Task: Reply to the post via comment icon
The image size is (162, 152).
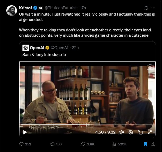Action: [x=22, y=144]
